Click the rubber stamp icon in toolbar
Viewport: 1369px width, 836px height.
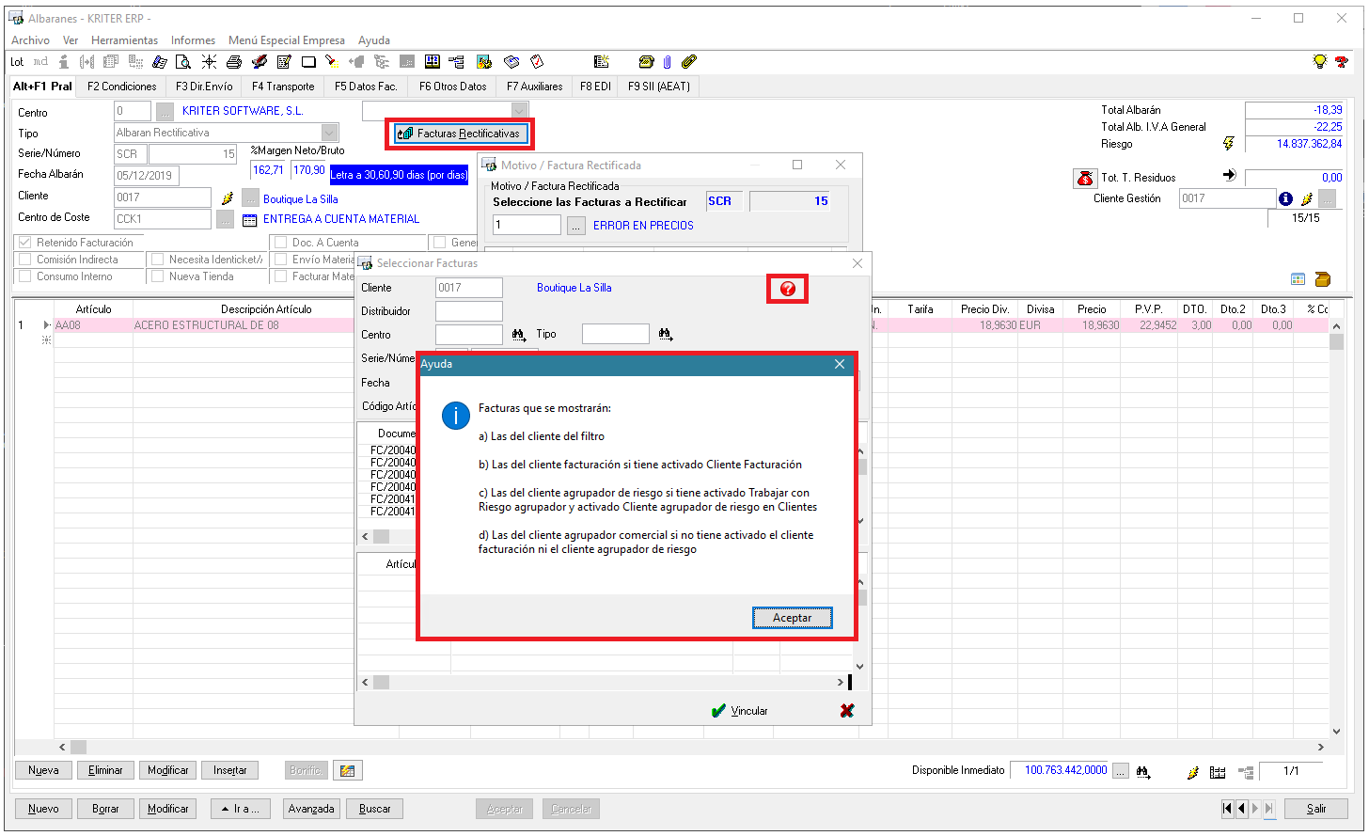click(259, 62)
